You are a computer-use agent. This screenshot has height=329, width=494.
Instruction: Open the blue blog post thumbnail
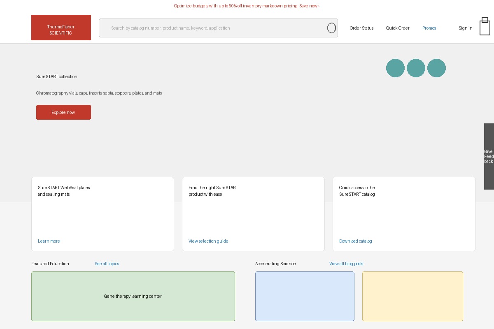tap(305, 296)
